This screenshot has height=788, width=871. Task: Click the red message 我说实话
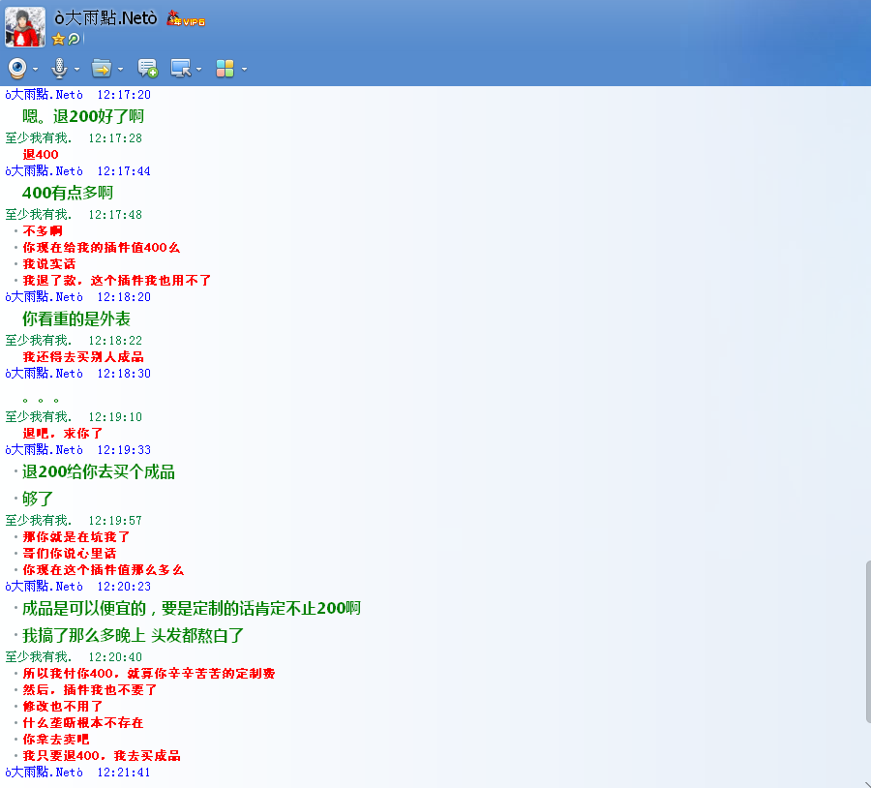click(49, 264)
